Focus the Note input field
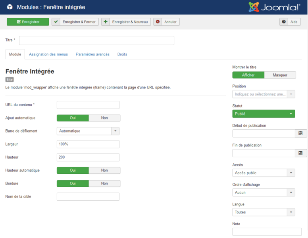The image size is (308, 238). 267,232
